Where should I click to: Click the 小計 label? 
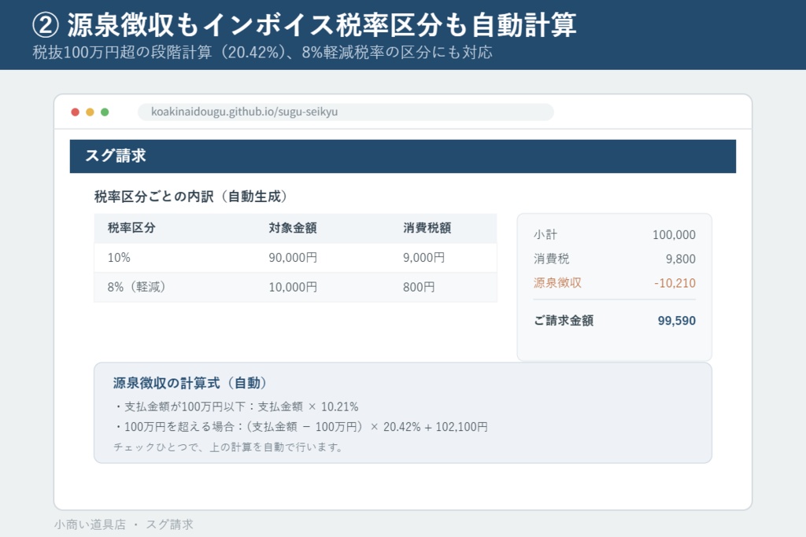click(545, 234)
